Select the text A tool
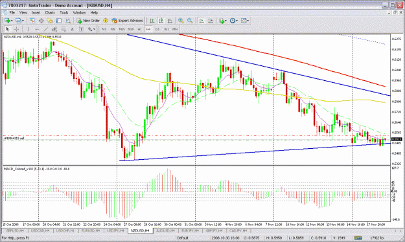This screenshot has height=242, width=405. pyautogui.click(x=73, y=29)
